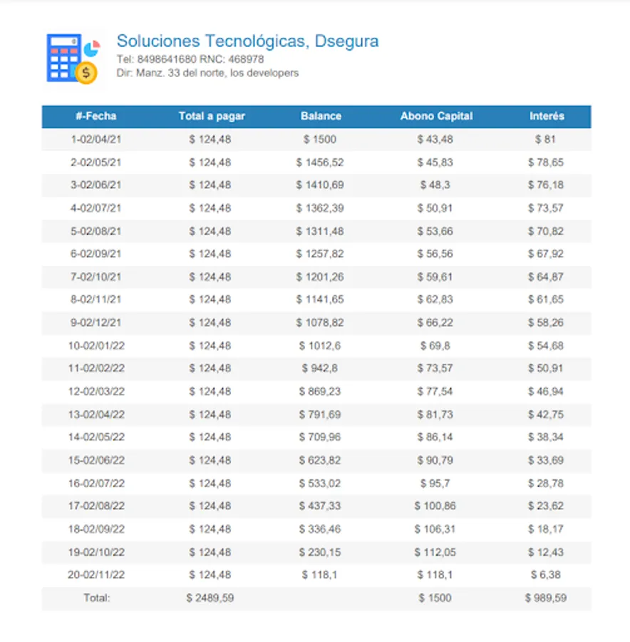Select the 4-02/07/21 date cell
This screenshot has width=630, height=642.
click(95, 208)
